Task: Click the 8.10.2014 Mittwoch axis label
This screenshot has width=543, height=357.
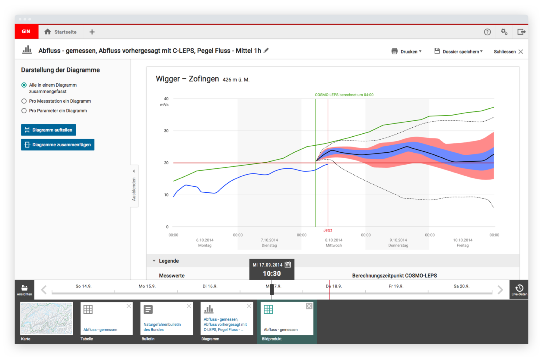Action: pyautogui.click(x=334, y=243)
